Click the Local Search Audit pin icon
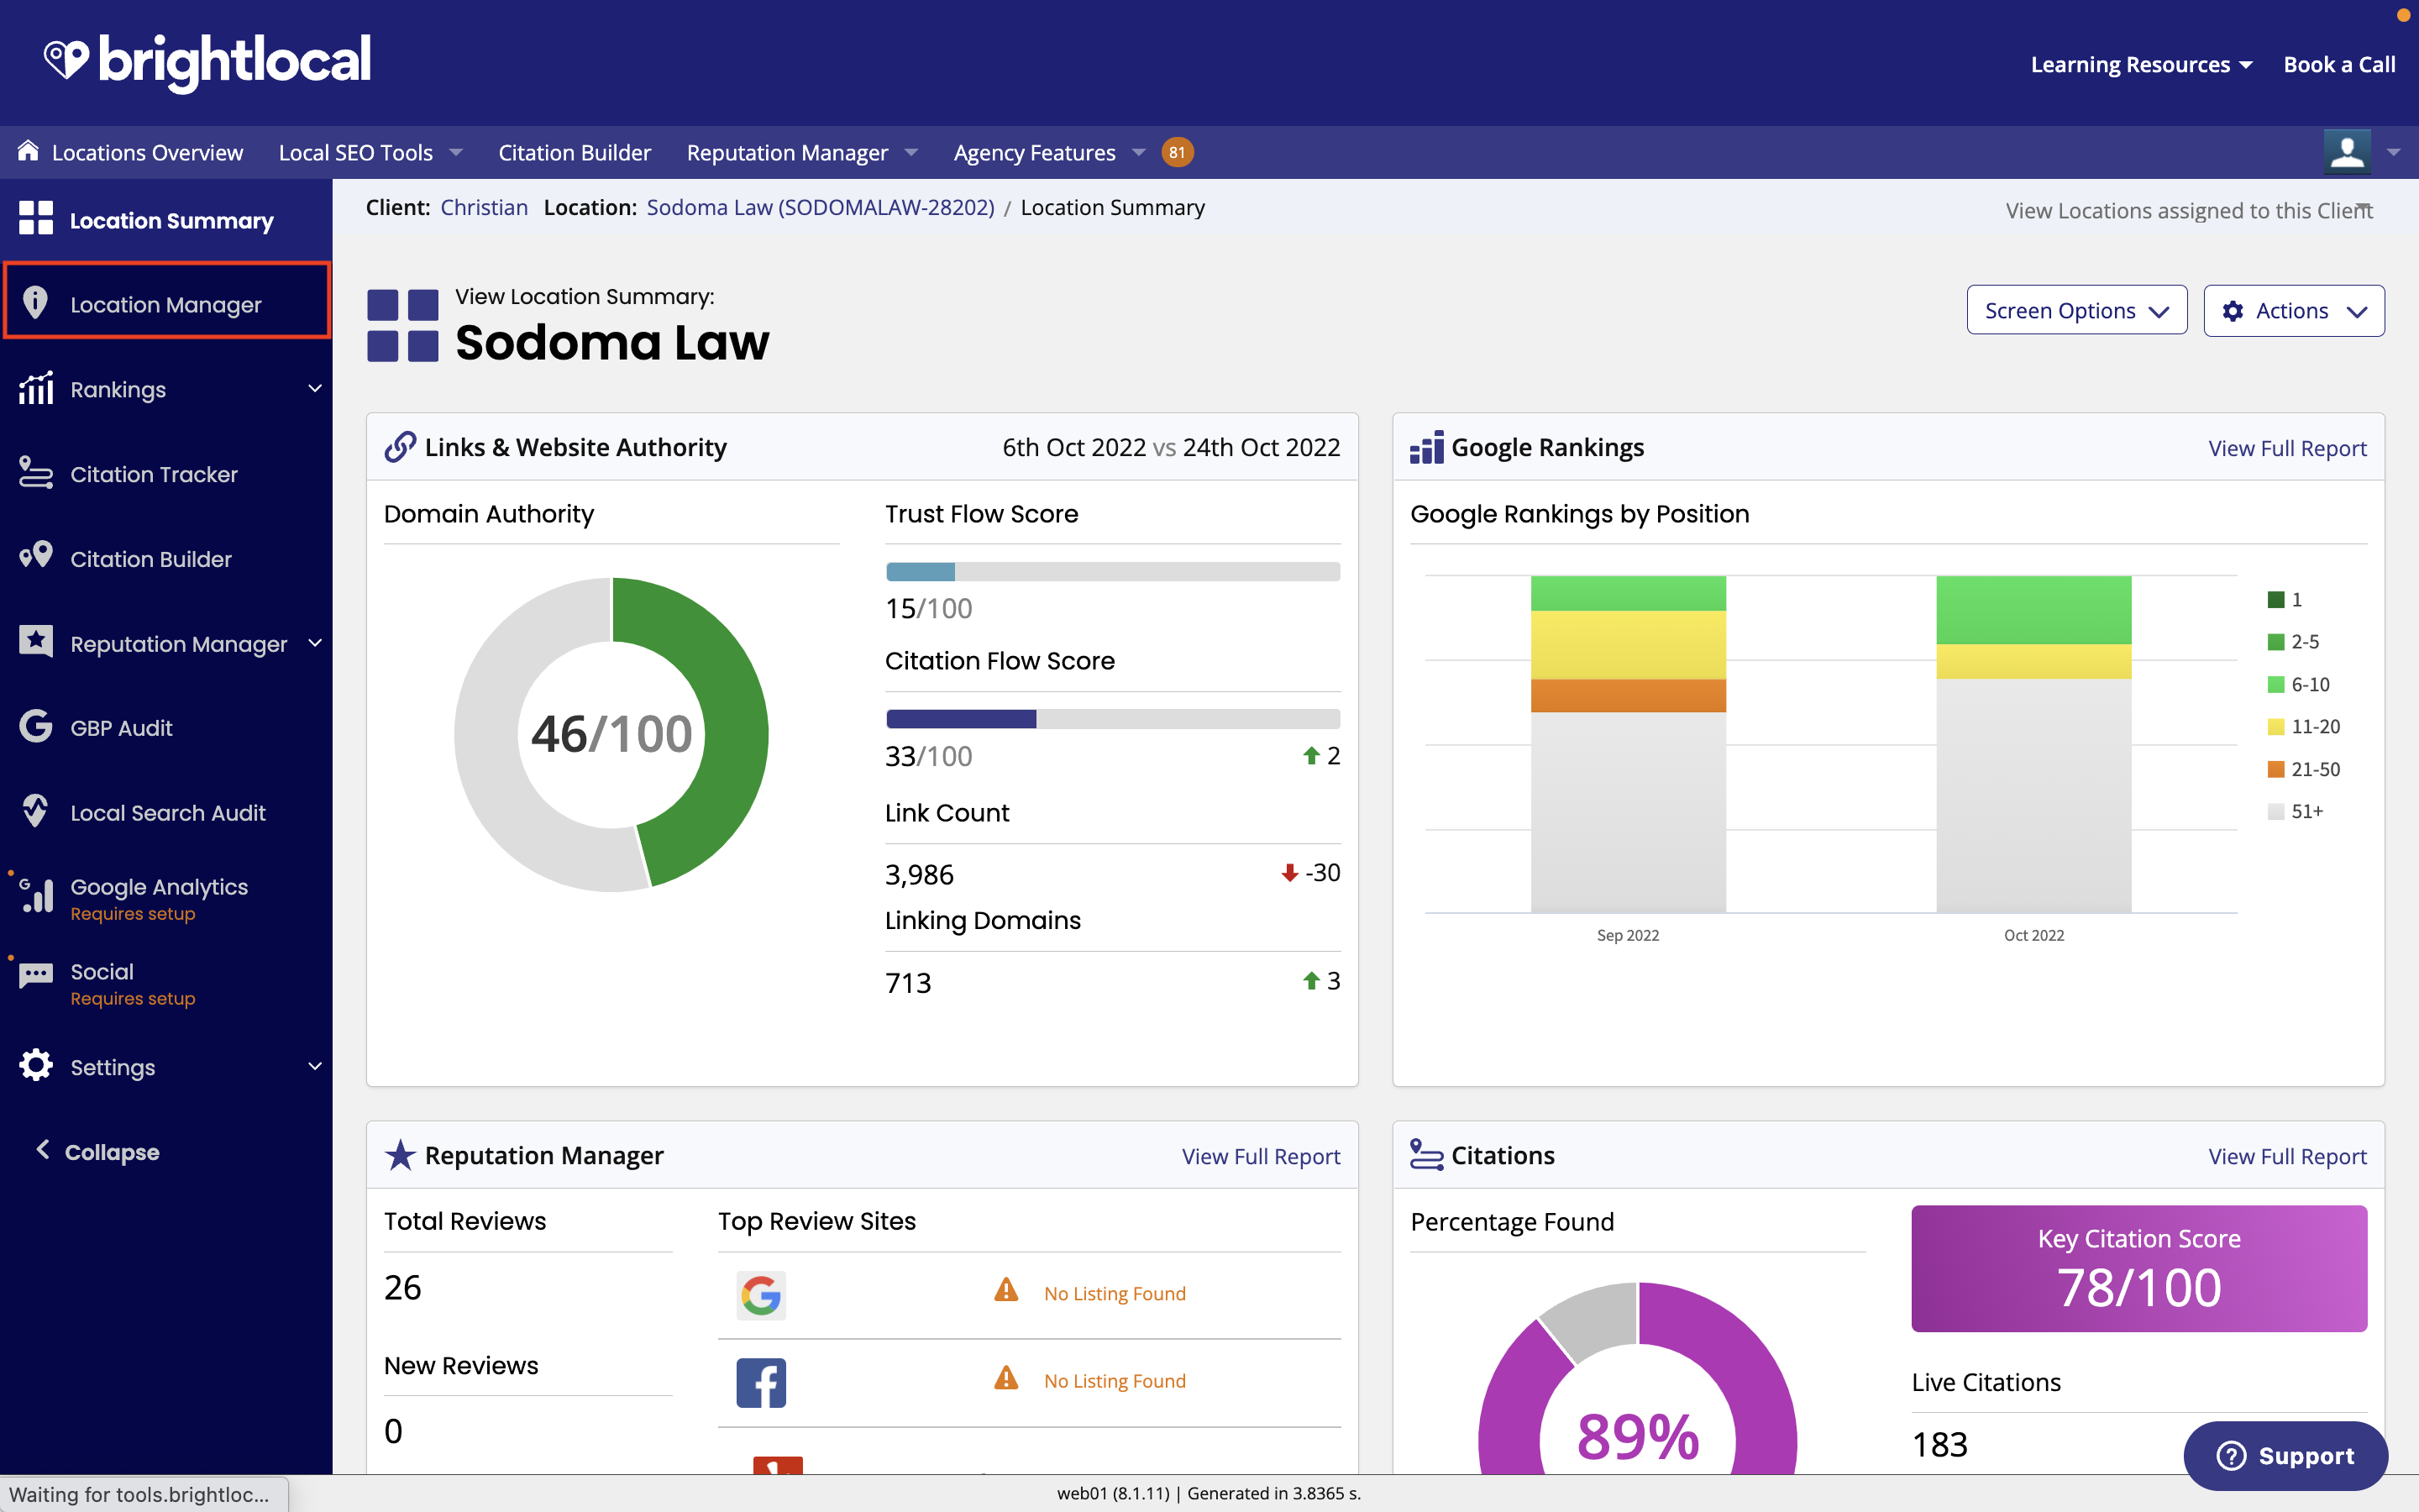 (35, 811)
